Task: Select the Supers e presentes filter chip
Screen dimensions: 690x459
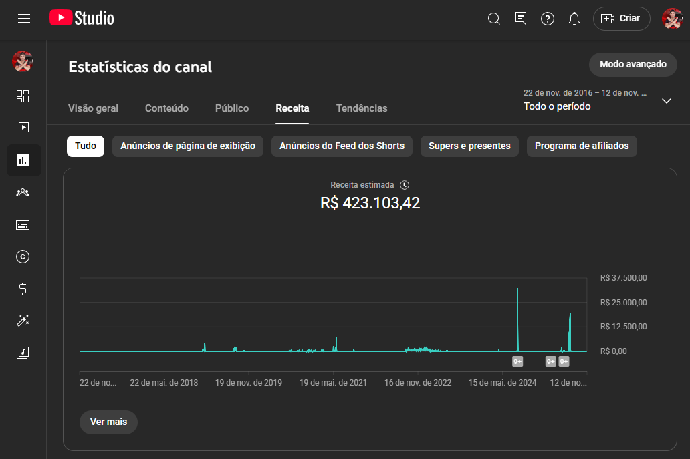Action: click(x=469, y=146)
